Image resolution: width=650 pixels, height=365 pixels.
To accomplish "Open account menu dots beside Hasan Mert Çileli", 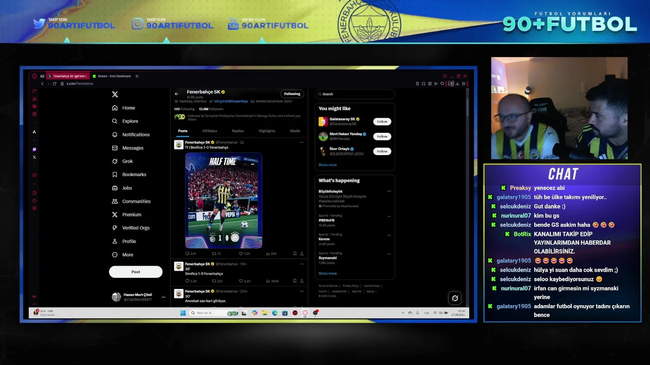I will [x=163, y=297].
